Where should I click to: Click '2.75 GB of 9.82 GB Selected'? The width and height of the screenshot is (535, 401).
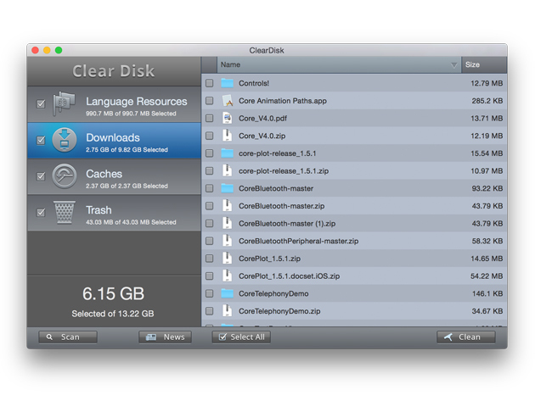(x=127, y=149)
